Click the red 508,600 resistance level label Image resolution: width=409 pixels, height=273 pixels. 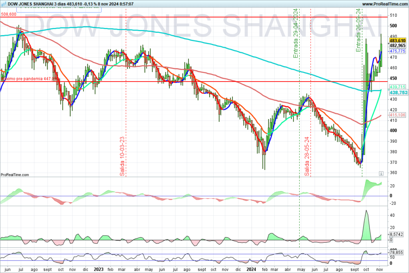coord(9,14)
